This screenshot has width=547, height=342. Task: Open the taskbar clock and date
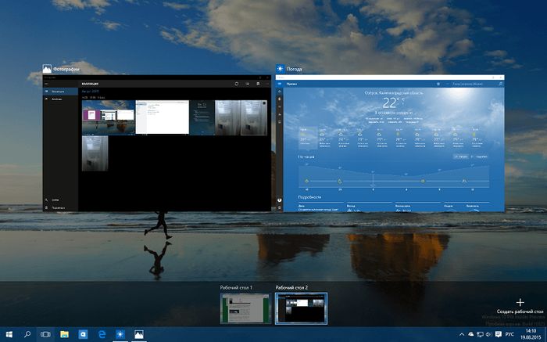[529, 334]
